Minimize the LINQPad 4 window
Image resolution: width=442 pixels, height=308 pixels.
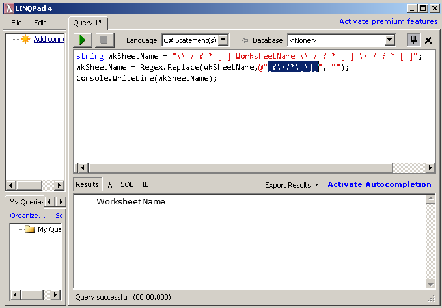click(x=412, y=8)
